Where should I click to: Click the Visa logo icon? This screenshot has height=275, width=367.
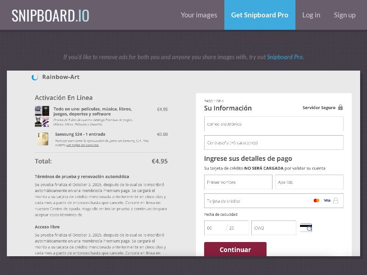pos(327,201)
